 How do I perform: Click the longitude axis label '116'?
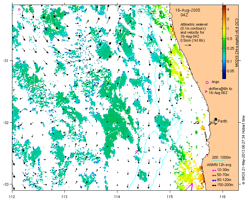[223, 197]
